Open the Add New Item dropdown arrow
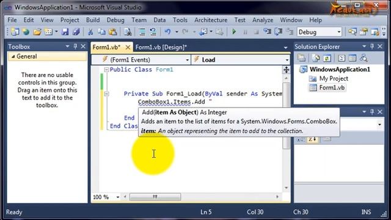Image resolution: width=391 pixels, height=220 pixels. coord(56,32)
